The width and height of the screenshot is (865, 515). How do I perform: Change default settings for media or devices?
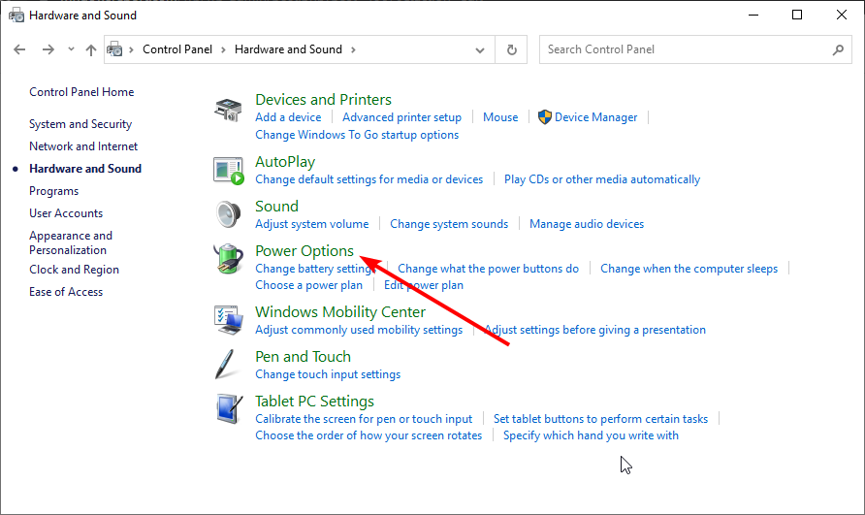click(369, 179)
